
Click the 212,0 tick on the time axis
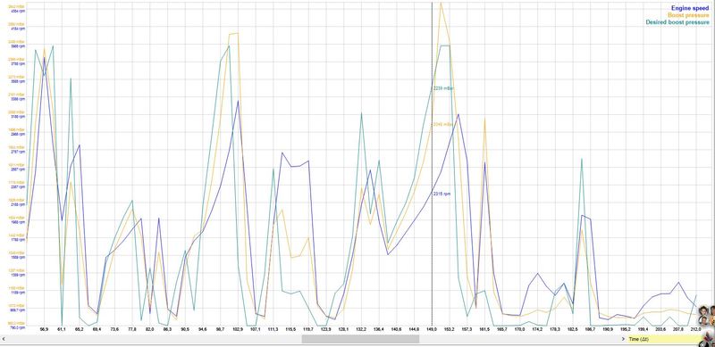696,329
